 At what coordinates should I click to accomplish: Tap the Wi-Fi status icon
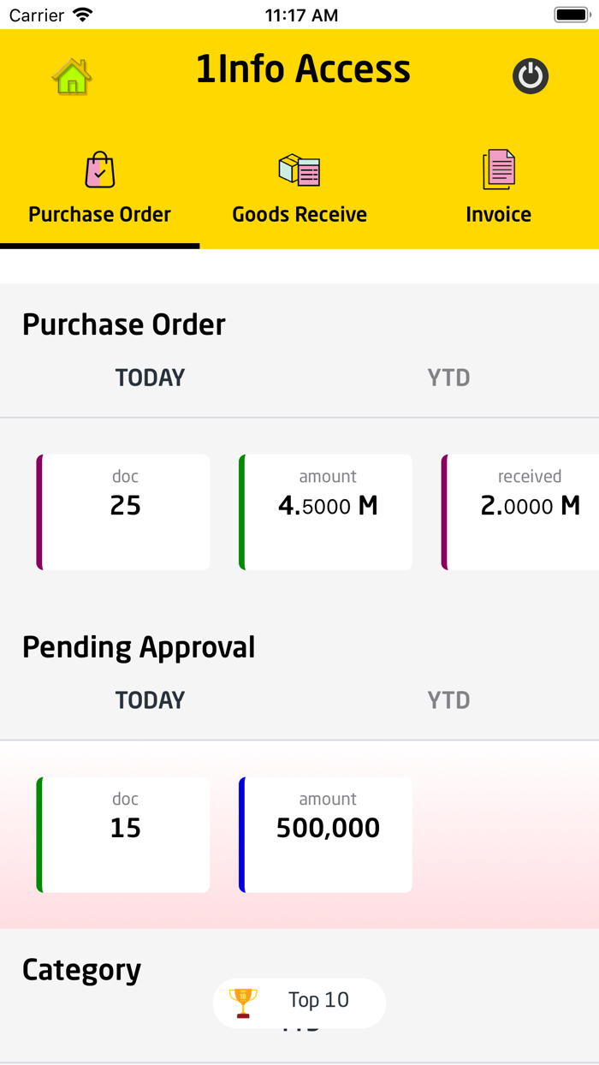pos(83,15)
